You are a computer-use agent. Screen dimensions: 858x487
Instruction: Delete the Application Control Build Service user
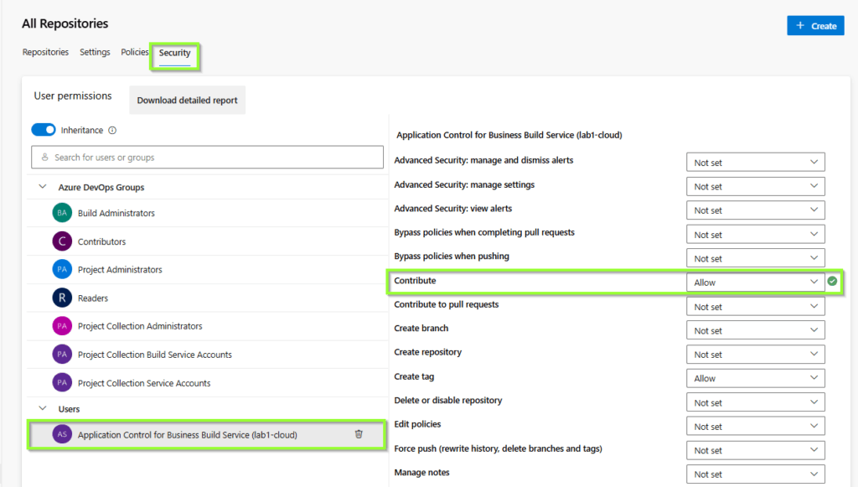pos(359,434)
